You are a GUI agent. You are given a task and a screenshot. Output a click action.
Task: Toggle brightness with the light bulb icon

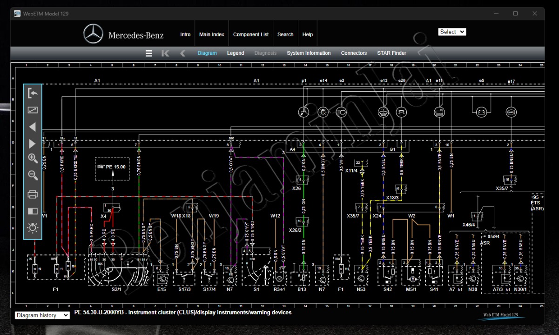33,228
